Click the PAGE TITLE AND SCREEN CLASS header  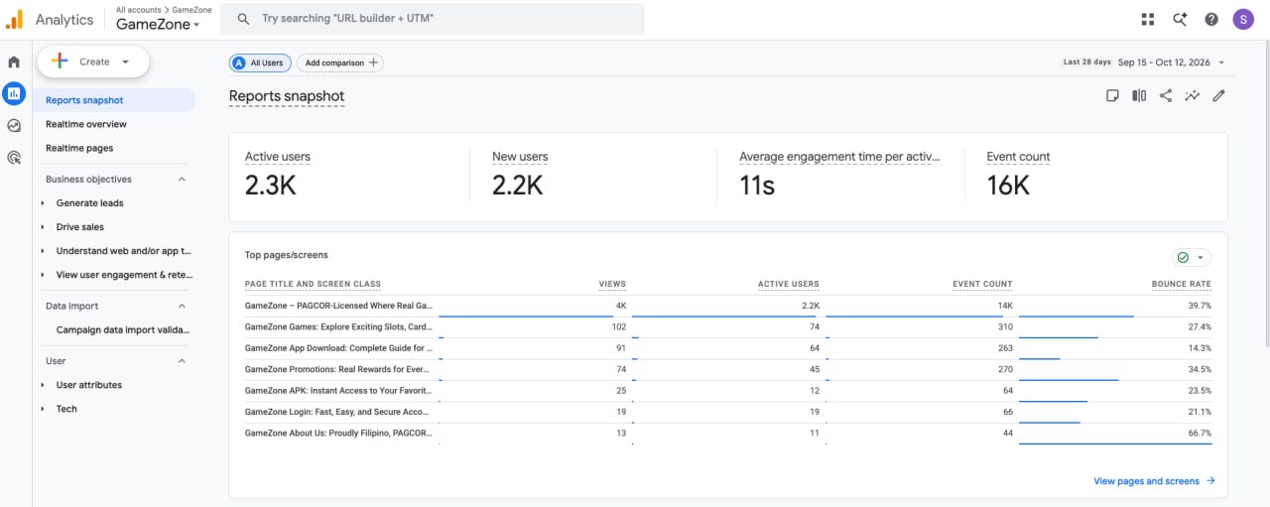coord(313,285)
